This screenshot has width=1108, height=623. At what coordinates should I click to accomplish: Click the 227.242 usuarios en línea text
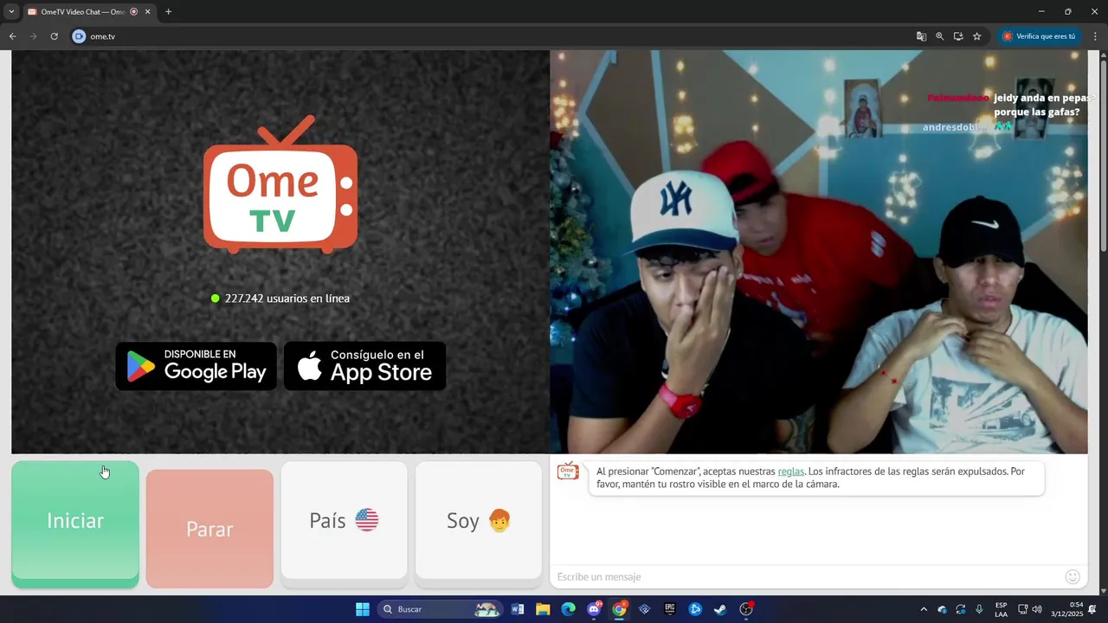(287, 299)
